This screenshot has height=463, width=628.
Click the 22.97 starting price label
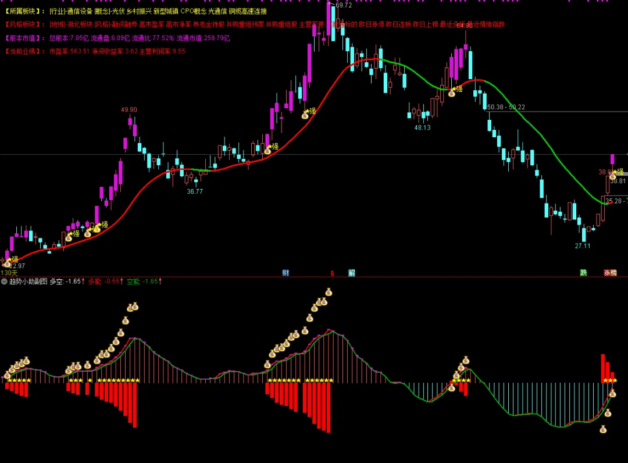coord(17,266)
